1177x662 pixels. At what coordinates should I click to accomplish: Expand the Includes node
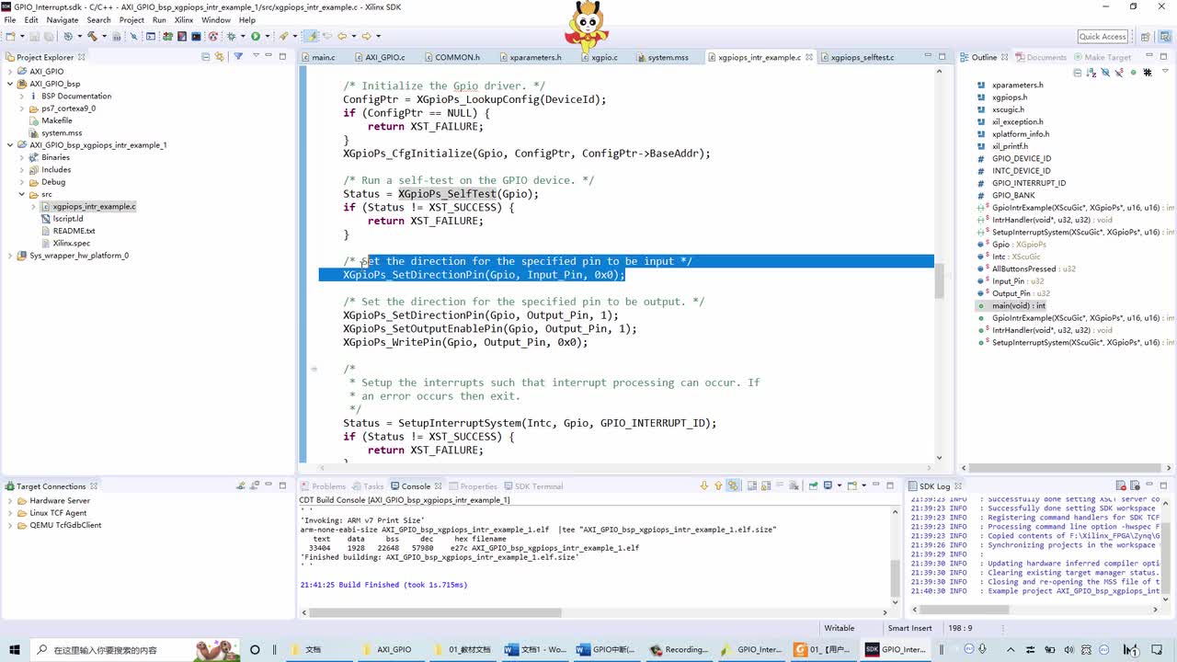coord(22,169)
